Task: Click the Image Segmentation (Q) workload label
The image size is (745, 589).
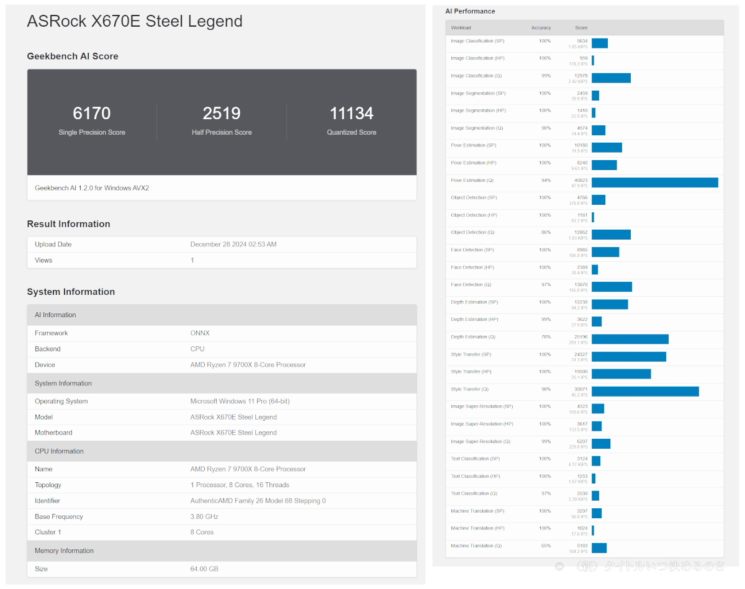Action: pos(477,128)
